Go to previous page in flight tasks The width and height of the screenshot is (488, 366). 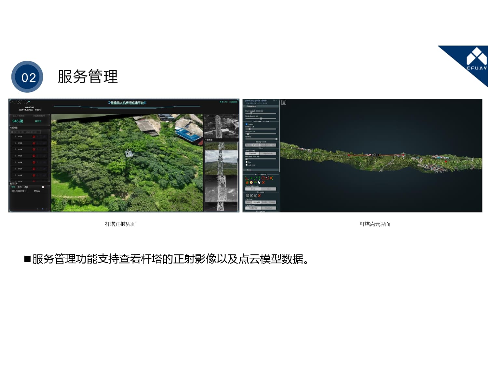38,209
